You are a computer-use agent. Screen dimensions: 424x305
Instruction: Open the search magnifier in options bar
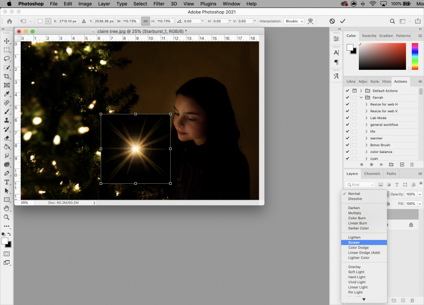(x=392, y=21)
